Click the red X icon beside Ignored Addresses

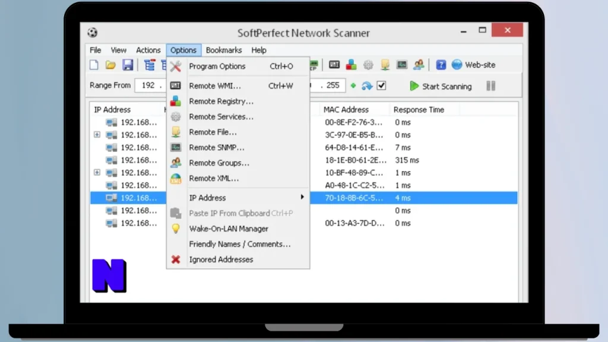pos(176,259)
